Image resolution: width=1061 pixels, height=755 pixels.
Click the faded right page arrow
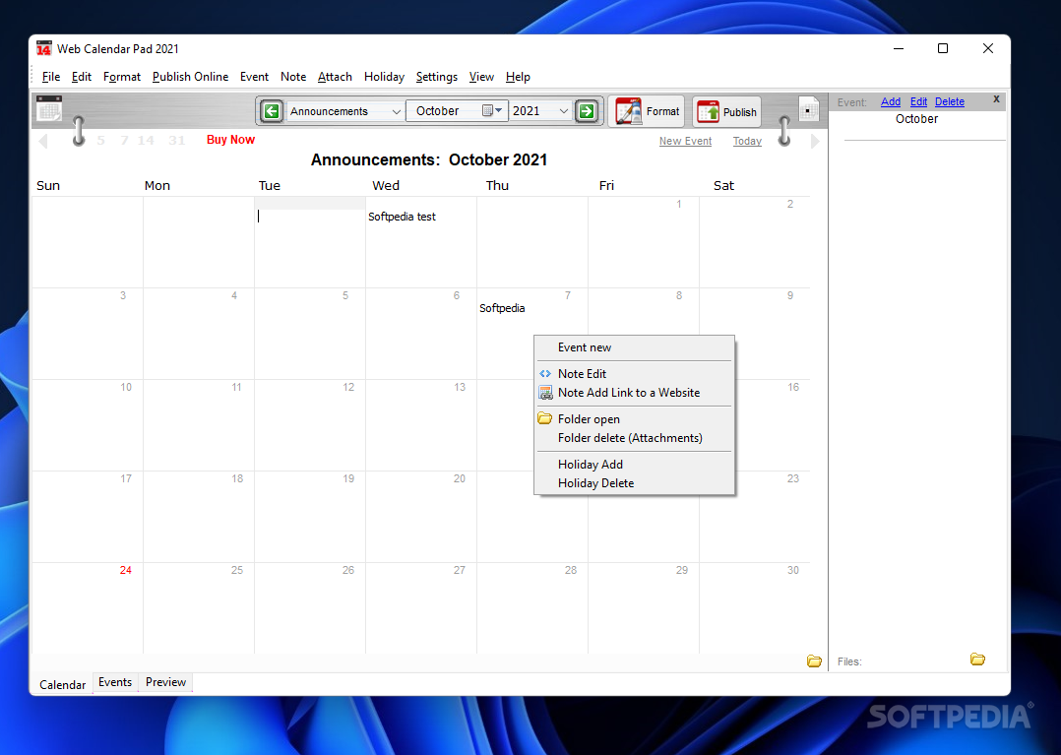click(x=815, y=141)
